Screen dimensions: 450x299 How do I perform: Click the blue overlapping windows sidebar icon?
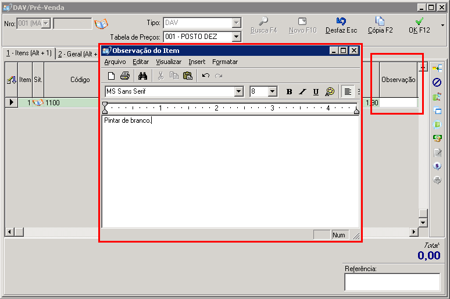437,111
